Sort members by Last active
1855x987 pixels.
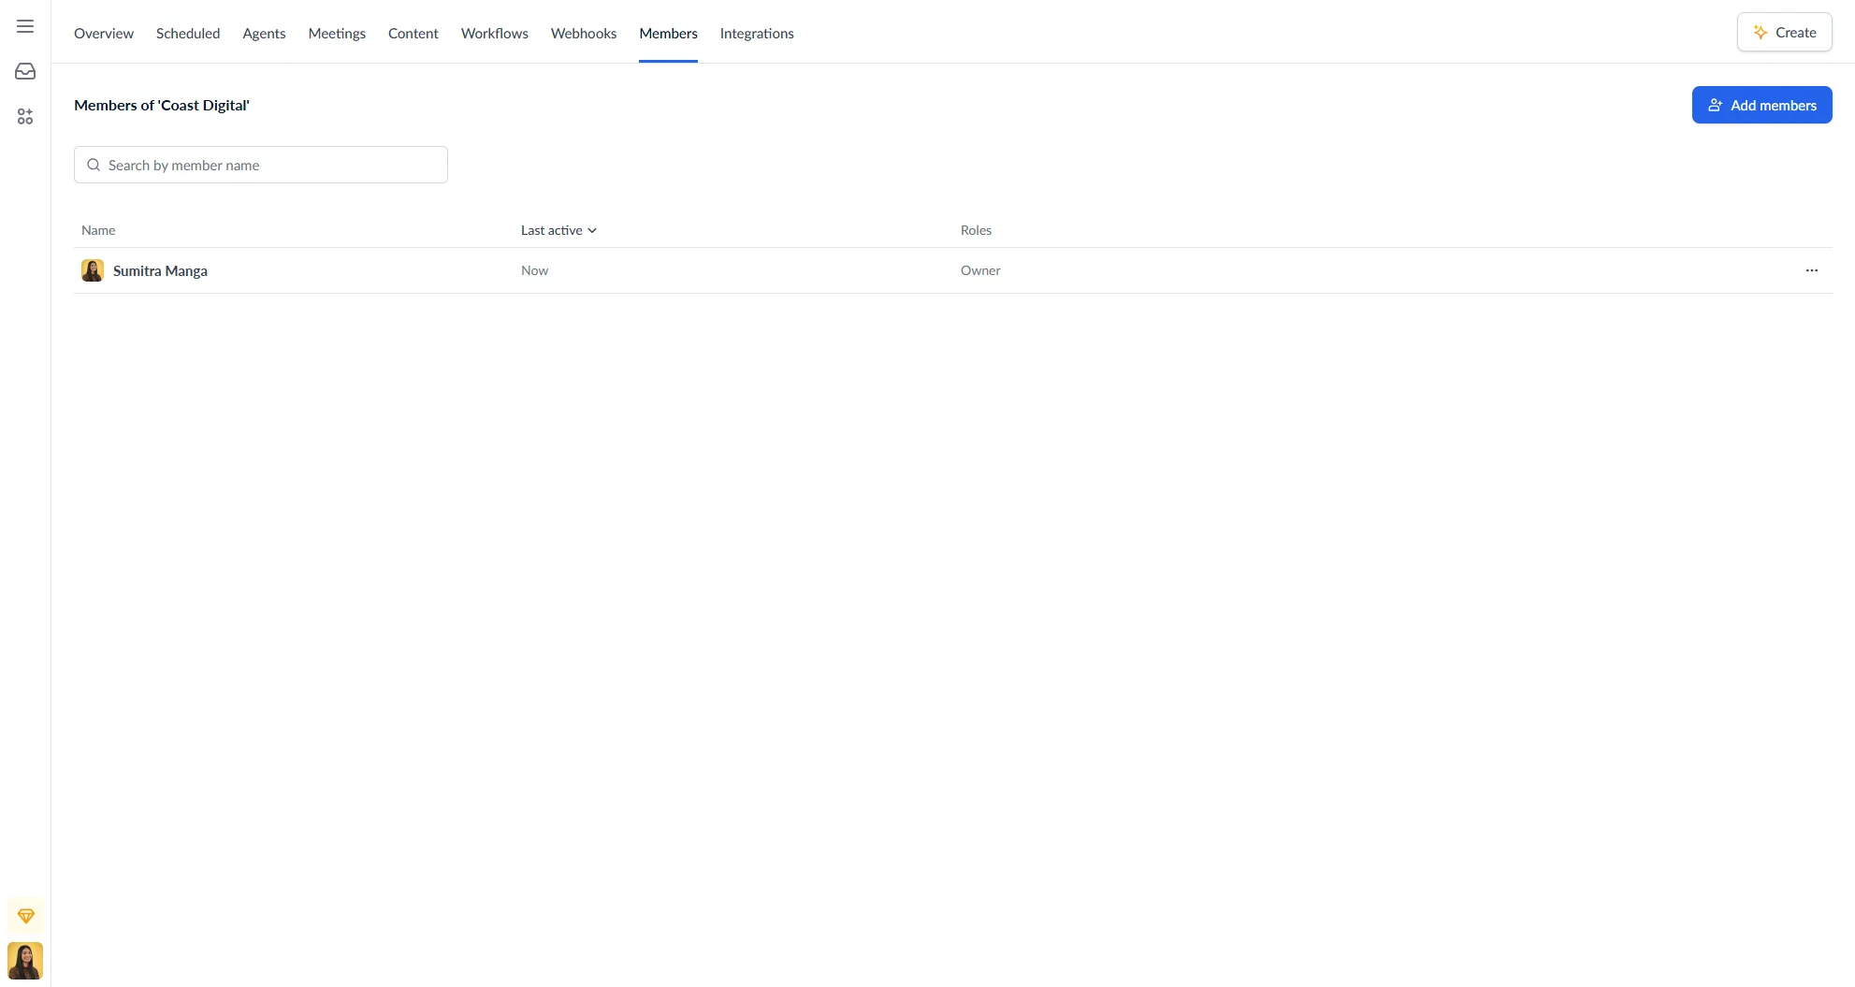(x=550, y=229)
